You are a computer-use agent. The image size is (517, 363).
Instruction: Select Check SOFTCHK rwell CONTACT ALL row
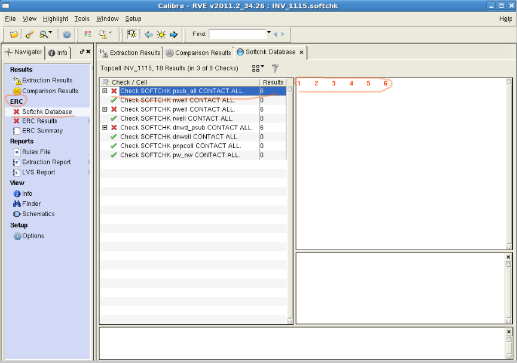click(x=193, y=118)
